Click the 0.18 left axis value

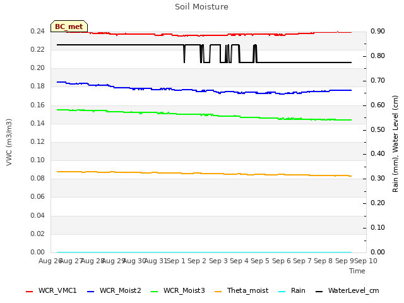[38, 86]
